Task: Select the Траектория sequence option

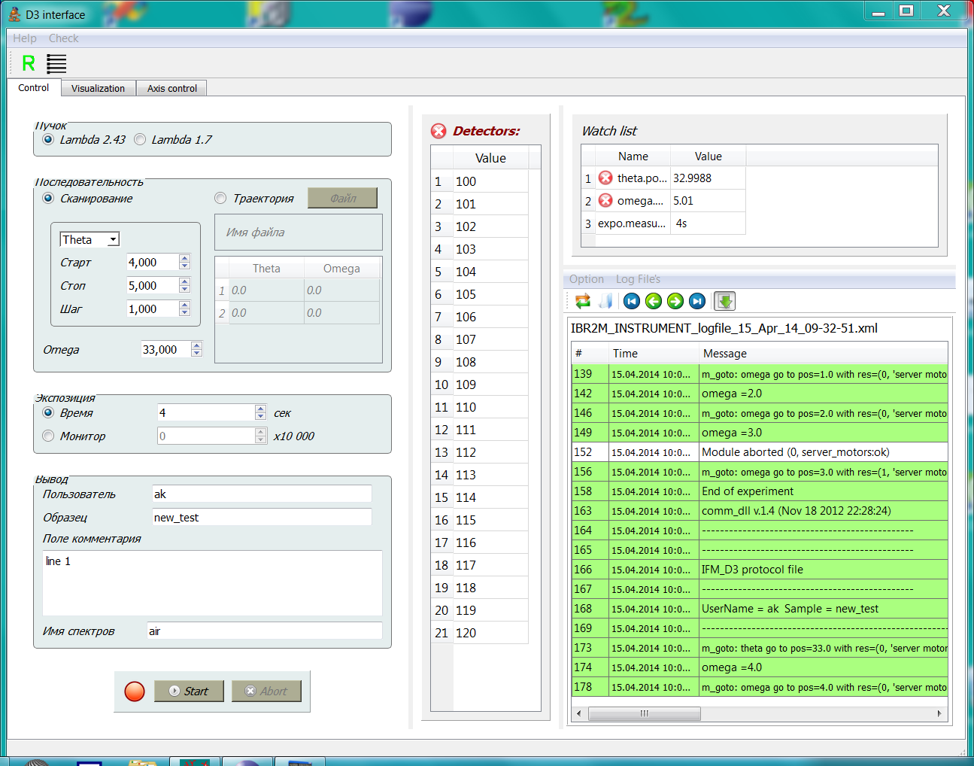Action: click(x=220, y=199)
